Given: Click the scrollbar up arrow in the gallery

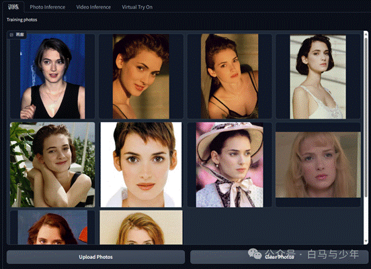Looking at the screenshot, I should 366,34.
